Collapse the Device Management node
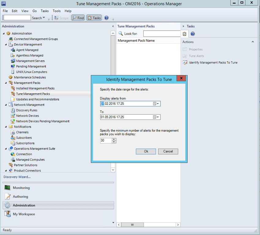Viewport: 260px width, 235px height. pyautogui.click(x=6, y=44)
